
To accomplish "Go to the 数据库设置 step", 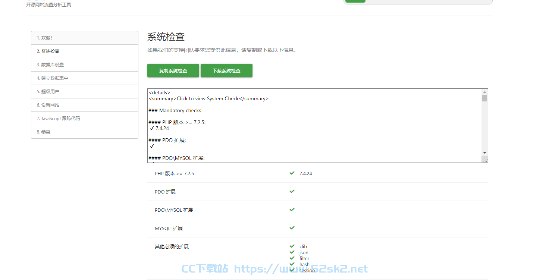I will 85,65.
